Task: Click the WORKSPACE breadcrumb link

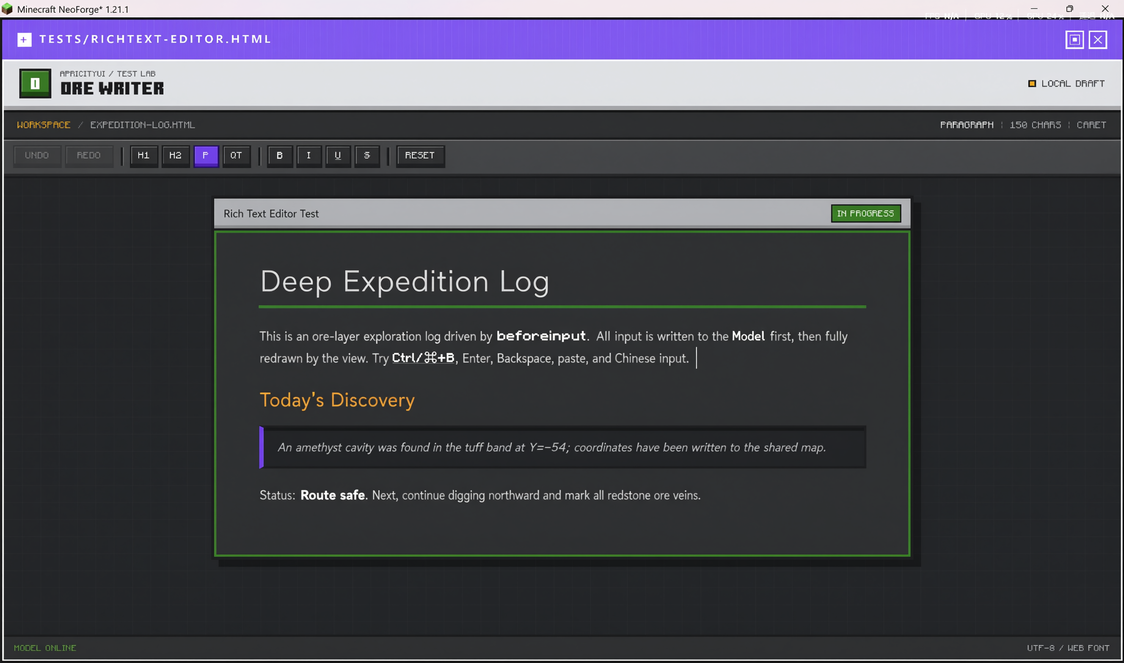Action: pyautogui.click(x=44, y=125)
